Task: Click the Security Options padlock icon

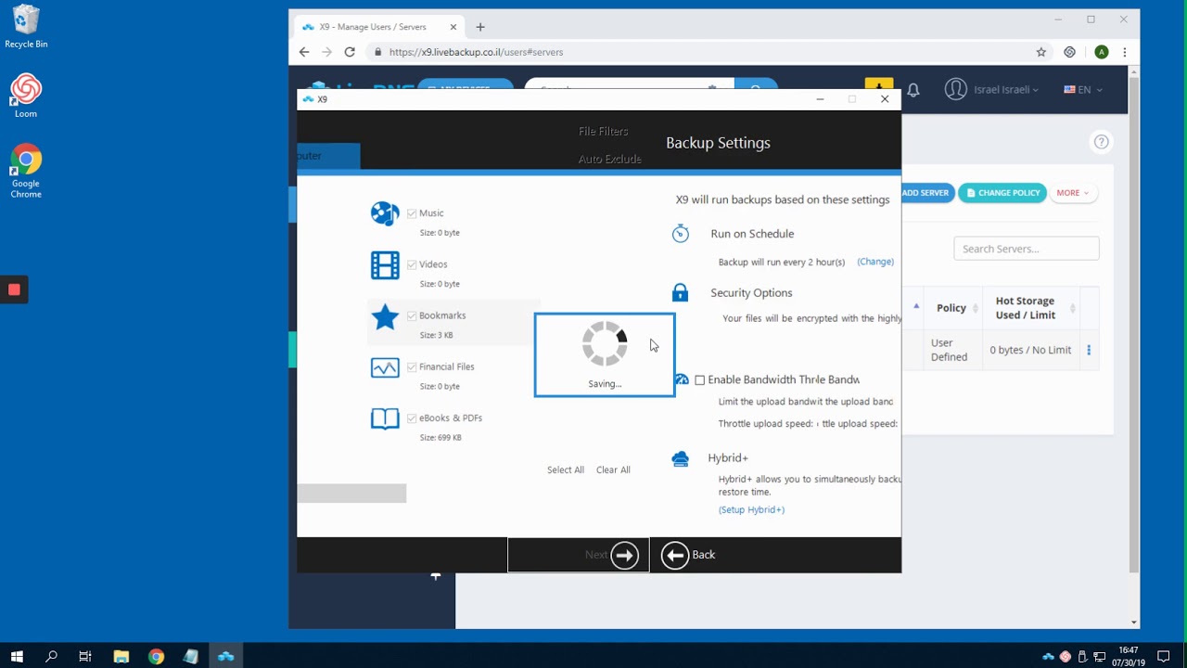Action: [681, 292]
